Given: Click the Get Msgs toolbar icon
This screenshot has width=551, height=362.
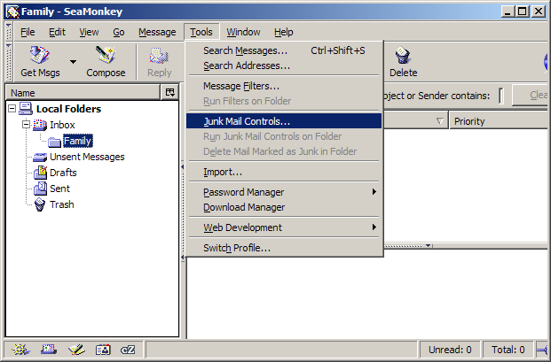Looking at the screenshot, I should [40, 61].
